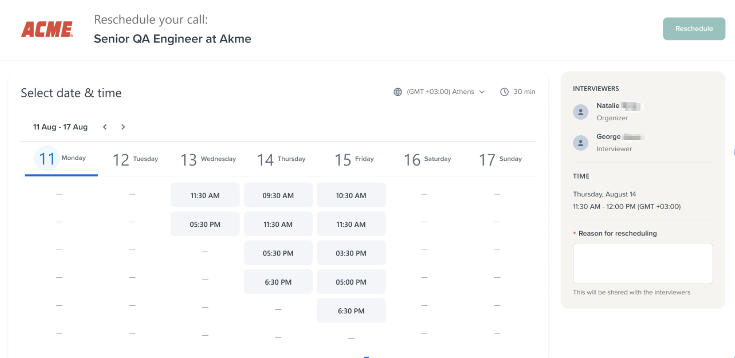The image size is (735, 358).
Task: Pick Thursday 6:30 PM time slot
Action: click(278, 282)
